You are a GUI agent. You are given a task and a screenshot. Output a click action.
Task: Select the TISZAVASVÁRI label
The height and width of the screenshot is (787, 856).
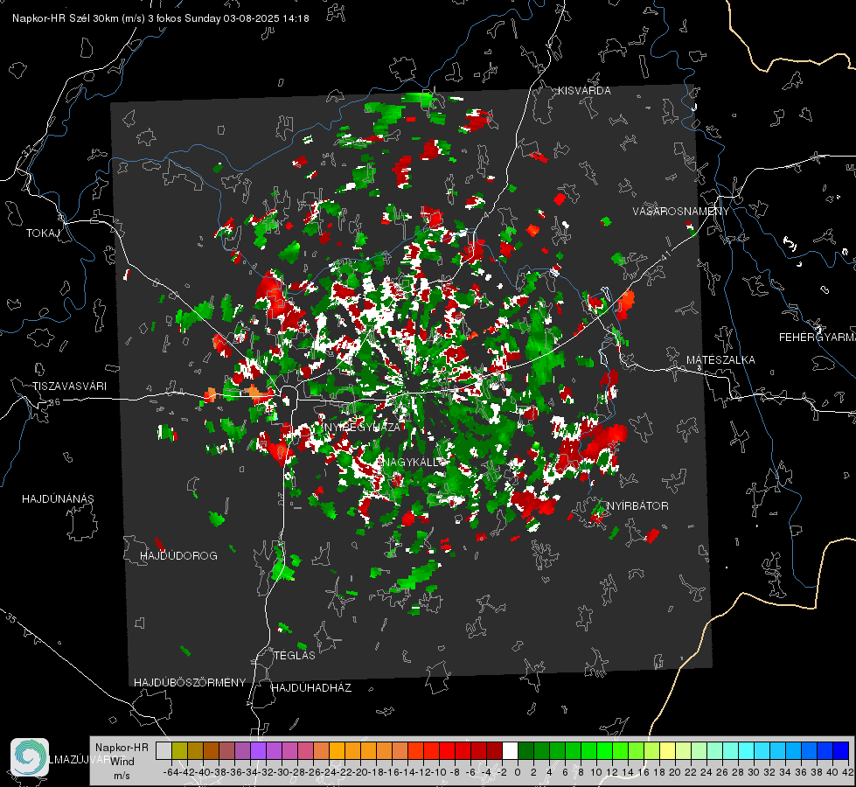[x=69, y=387]
